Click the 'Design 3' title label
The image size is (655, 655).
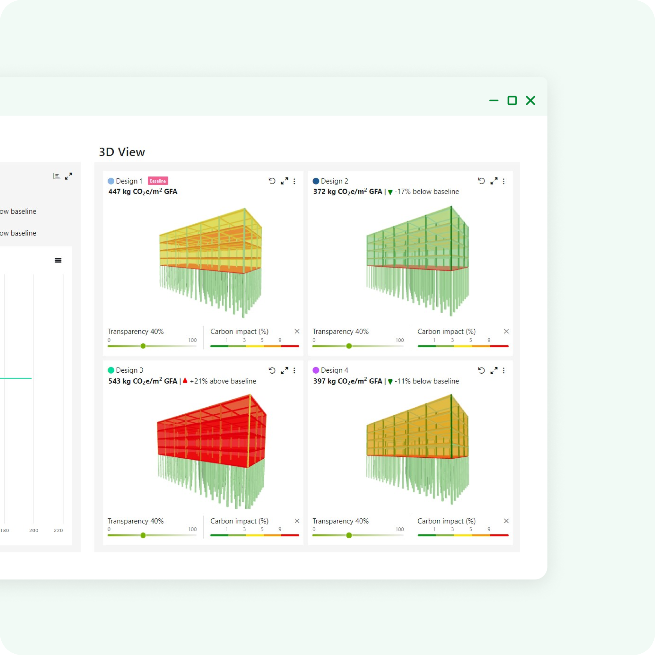coord(130,370)
